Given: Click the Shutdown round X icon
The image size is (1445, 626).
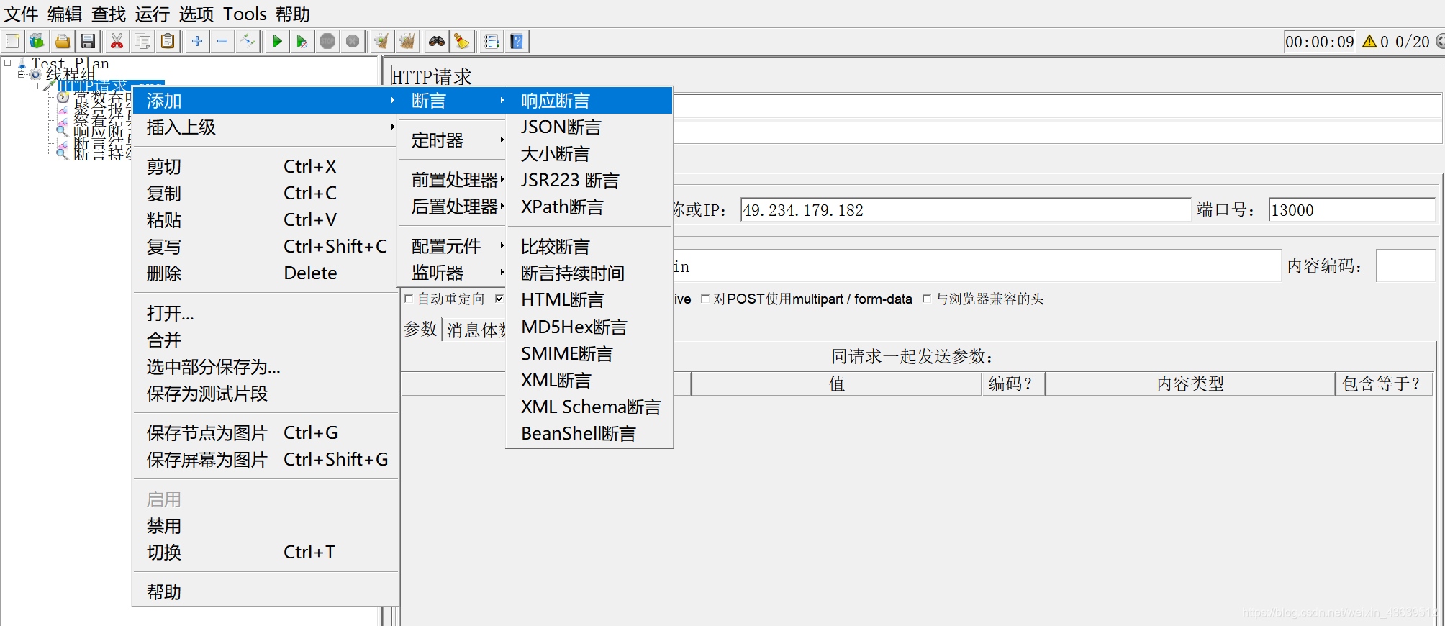Looking at the screenshot, I should [x=353, y=41].
